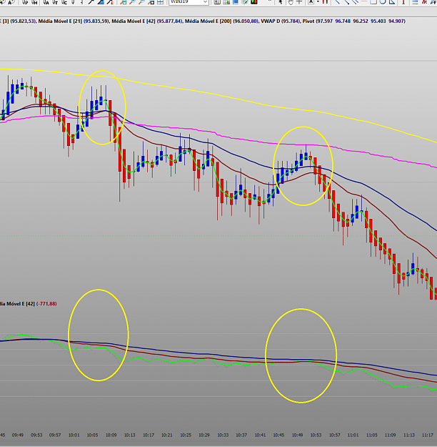
Task: Select the text annotation A tool
Action: point(311,1)
